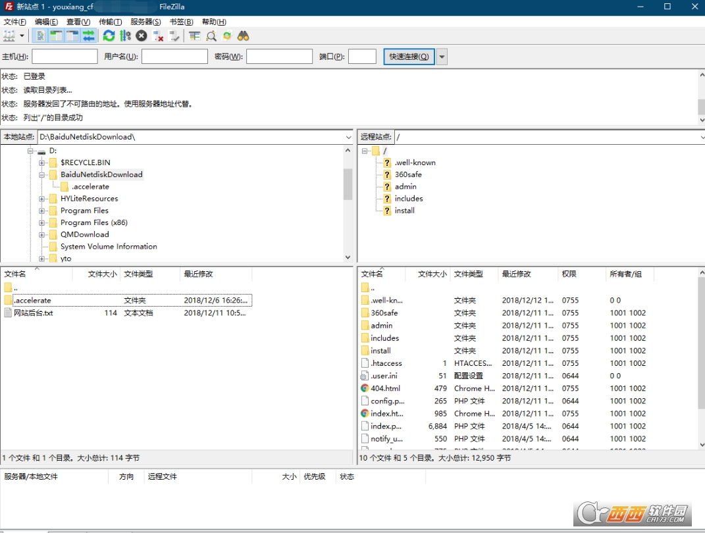Select includes folder in remote tree
705x533 pixels.
point(409,198)
